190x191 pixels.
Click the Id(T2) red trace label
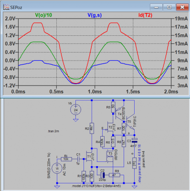145,15
